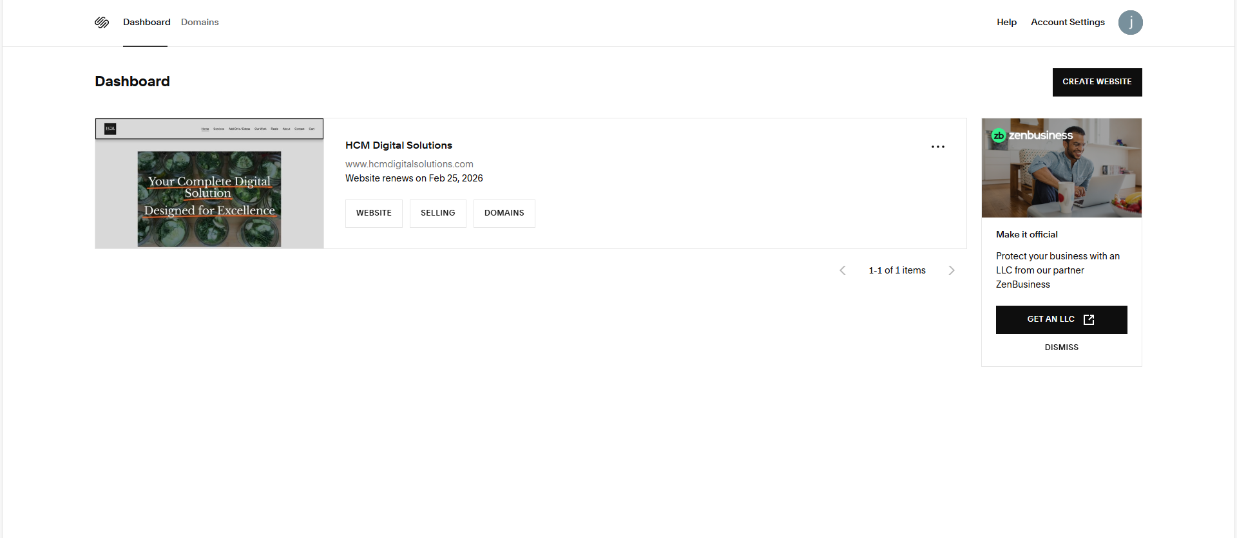This screenshot has height=538, width=1237.
Task: Open Account Settings
Action: pos(1068,22)
